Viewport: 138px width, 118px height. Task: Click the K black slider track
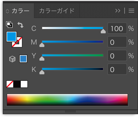tap(73, 69)
